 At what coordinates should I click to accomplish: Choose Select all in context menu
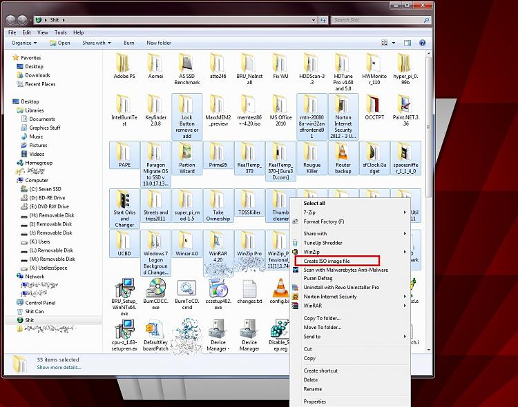350,203
